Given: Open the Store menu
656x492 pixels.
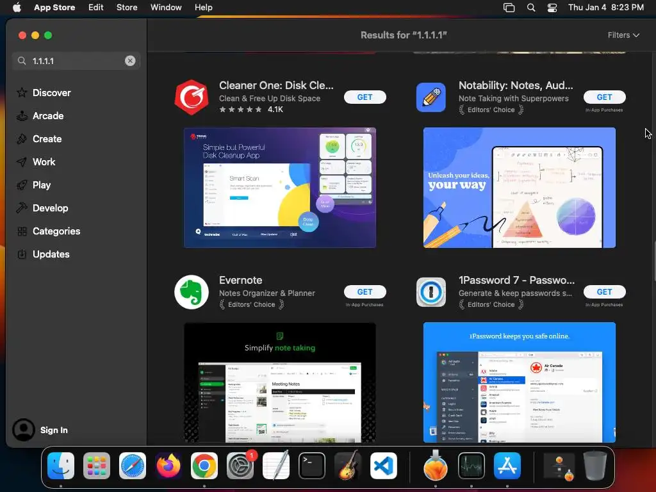Looking at the screenshot, I should click(127, 7).
